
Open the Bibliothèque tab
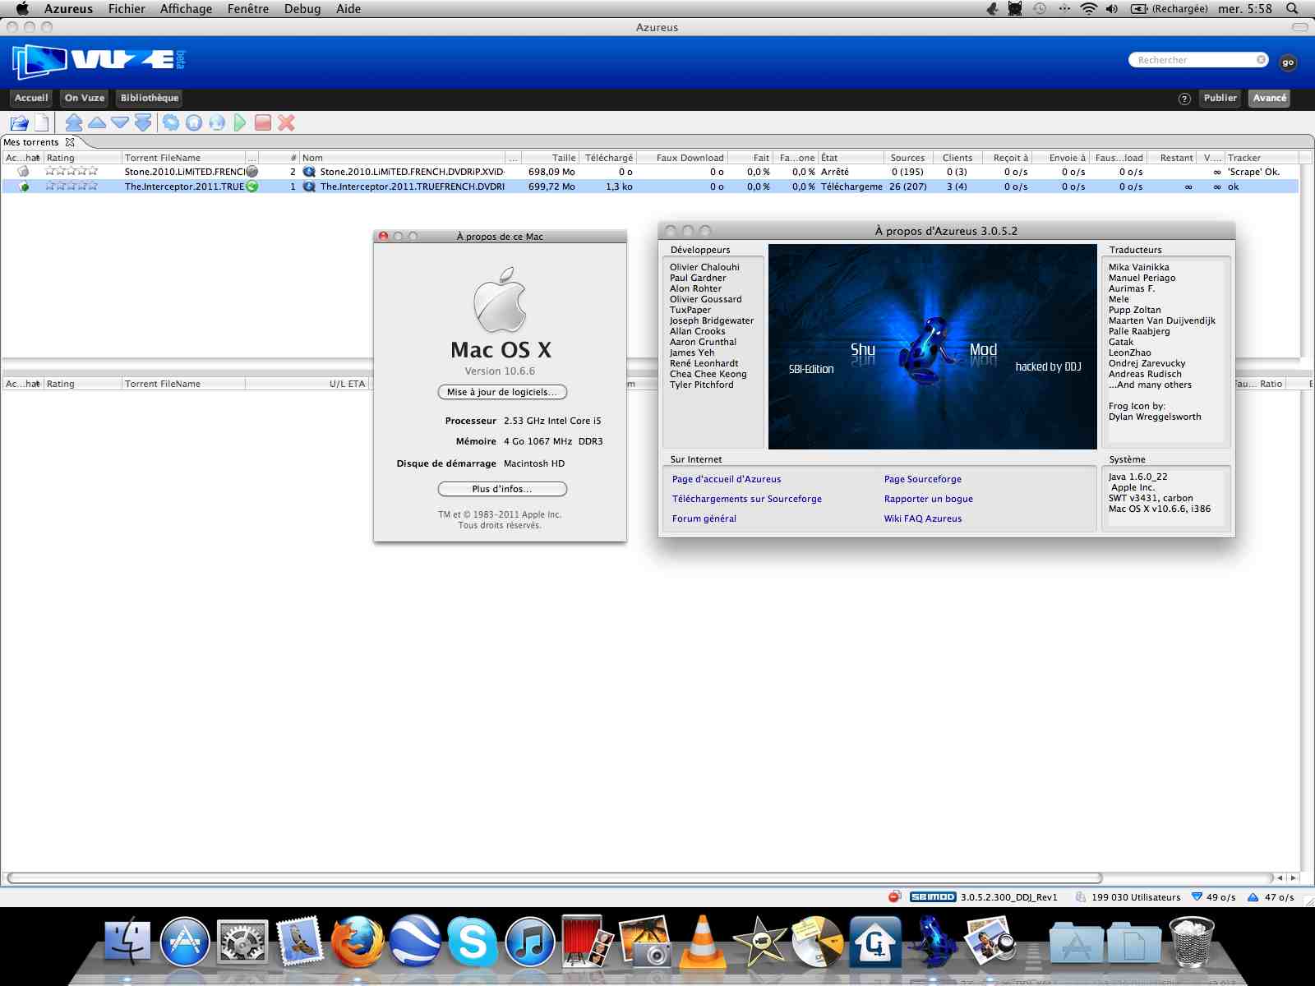pos(150,98)
